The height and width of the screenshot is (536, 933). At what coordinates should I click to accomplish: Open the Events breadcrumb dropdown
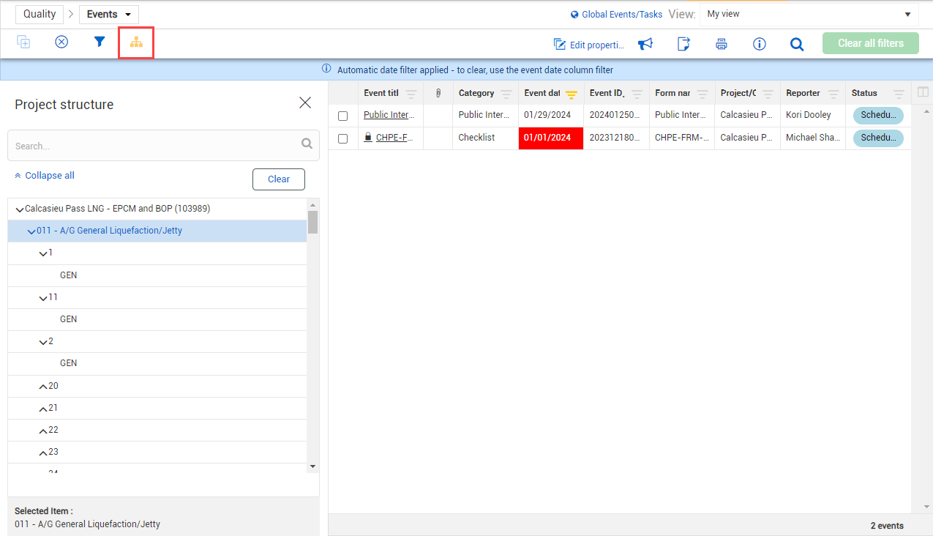tap(108, 15)
